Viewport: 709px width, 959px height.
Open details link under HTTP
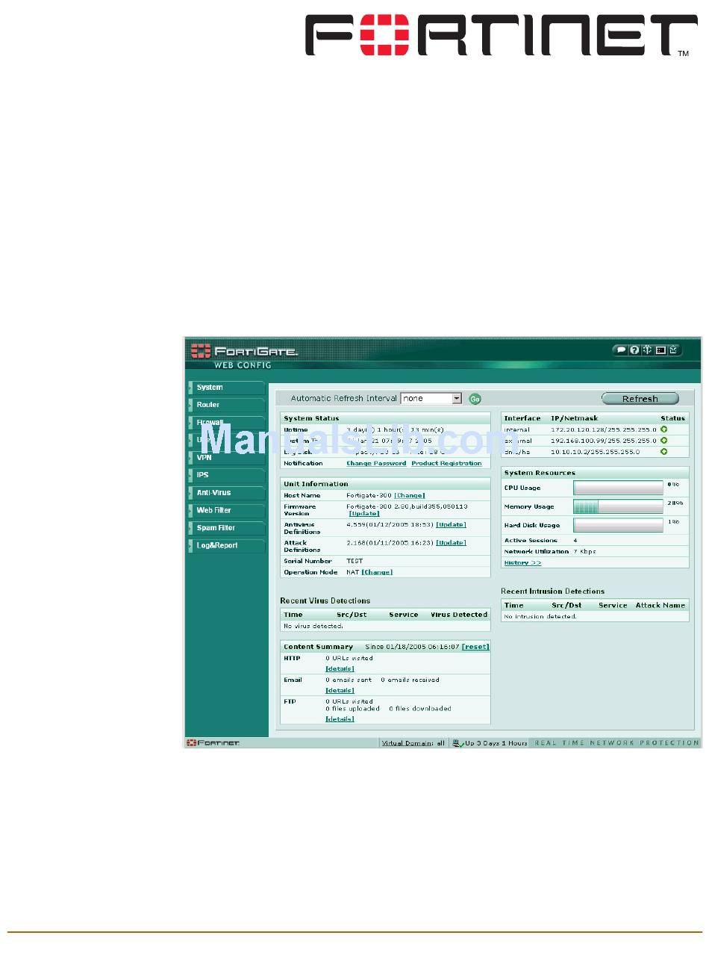coord(340,668)
